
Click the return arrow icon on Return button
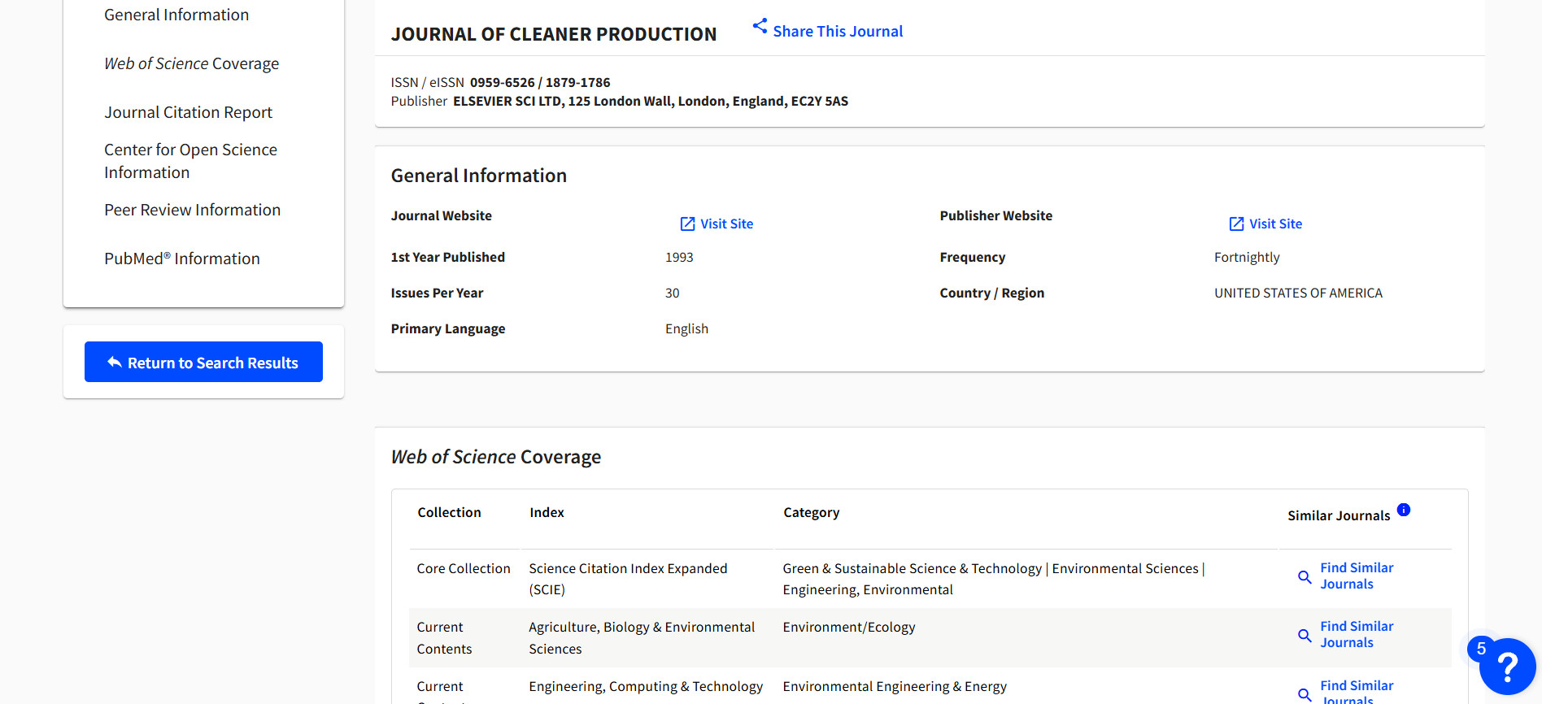tap(115, 363)
